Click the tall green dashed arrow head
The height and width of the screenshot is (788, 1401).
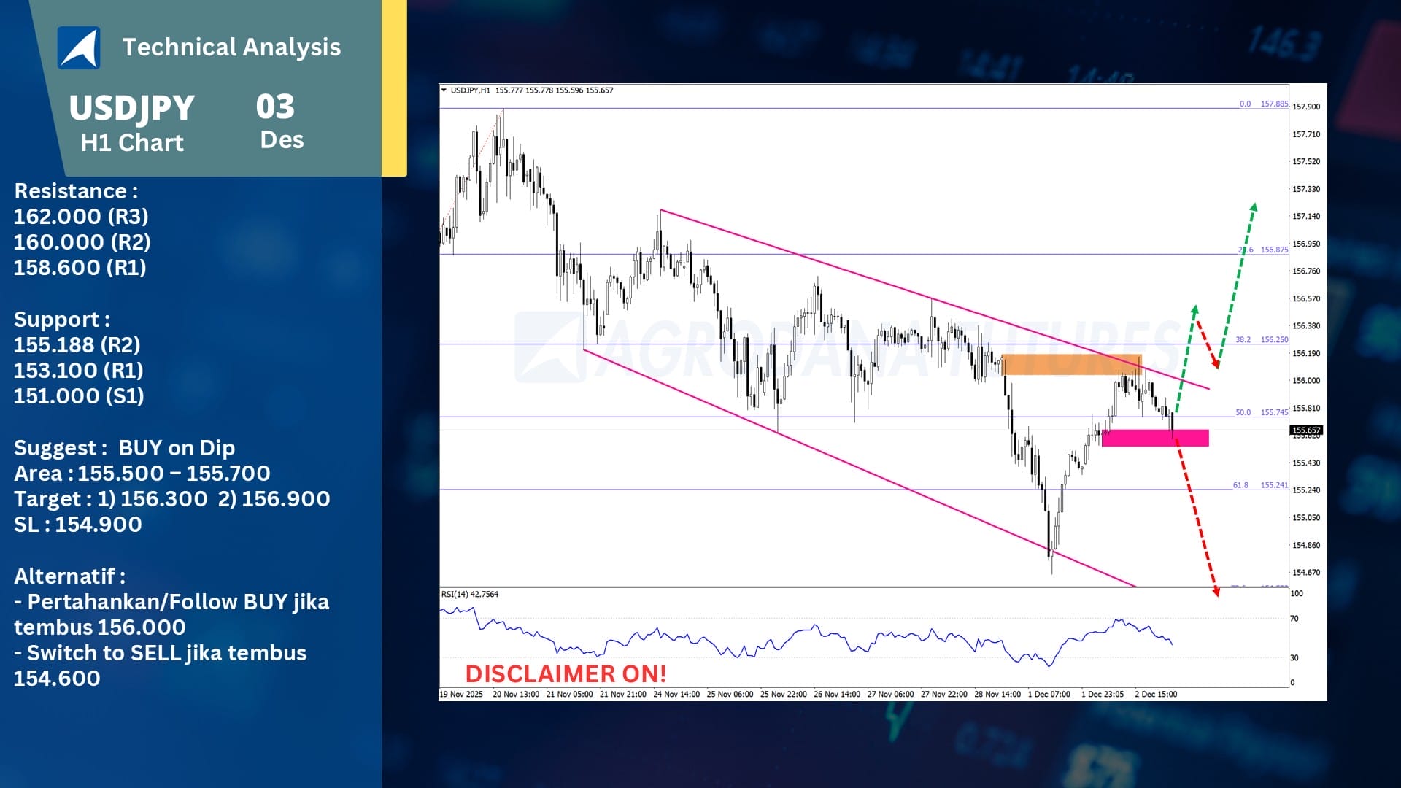1253,209
